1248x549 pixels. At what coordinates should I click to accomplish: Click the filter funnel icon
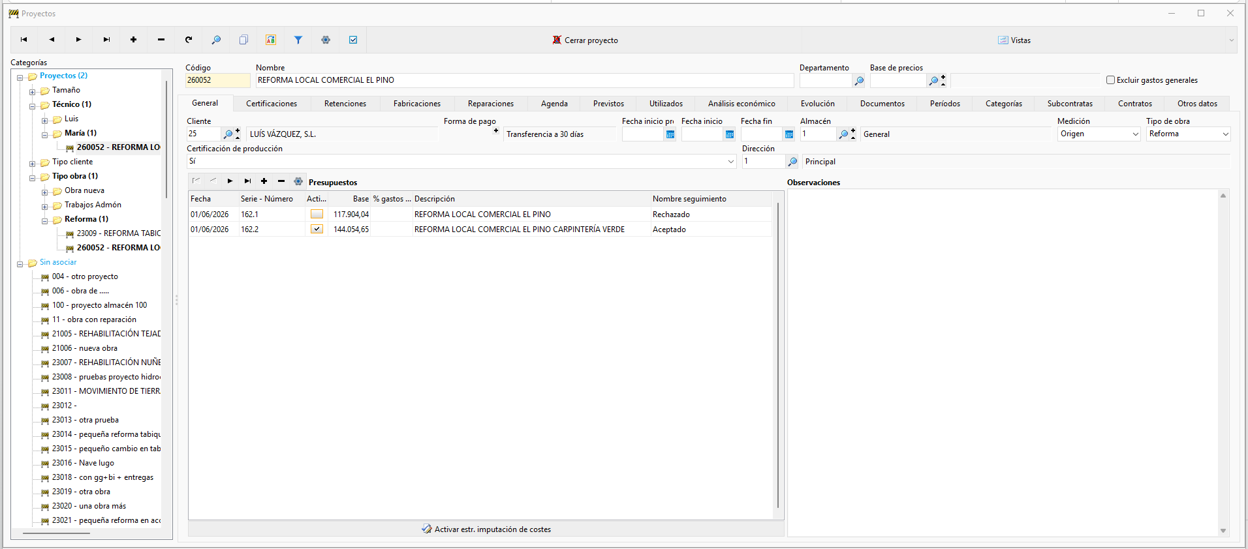coord(298,40)
